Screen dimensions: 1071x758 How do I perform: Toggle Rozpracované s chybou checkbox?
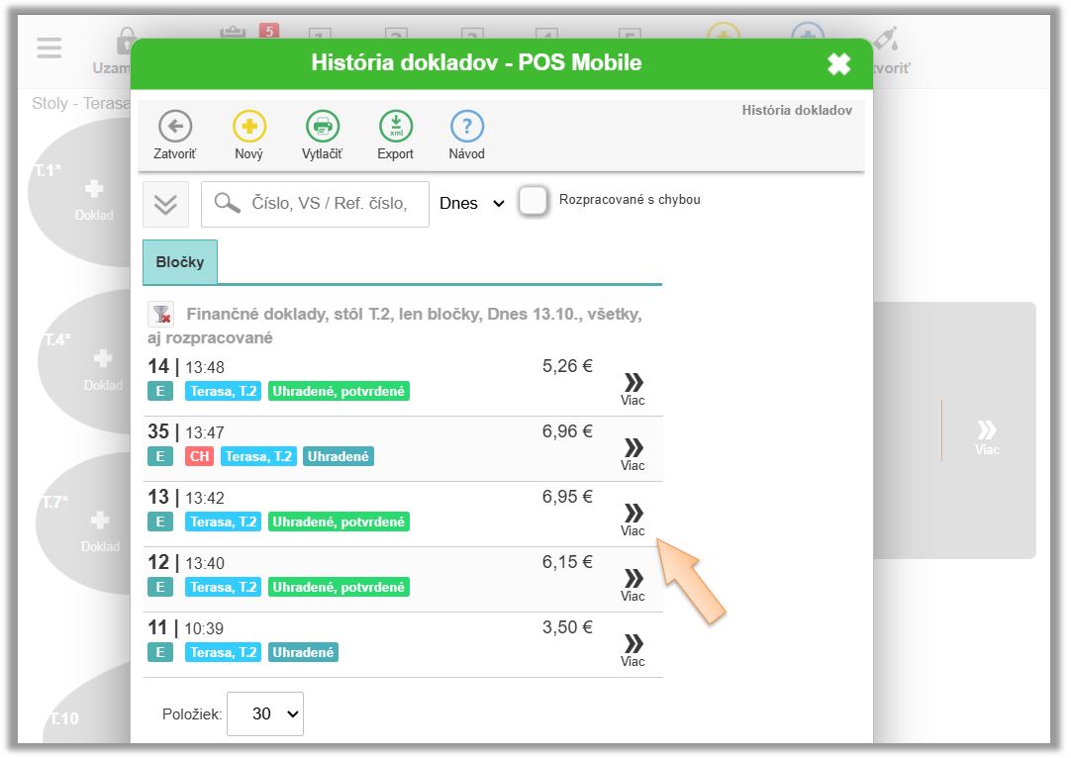(x=534, y=201)
